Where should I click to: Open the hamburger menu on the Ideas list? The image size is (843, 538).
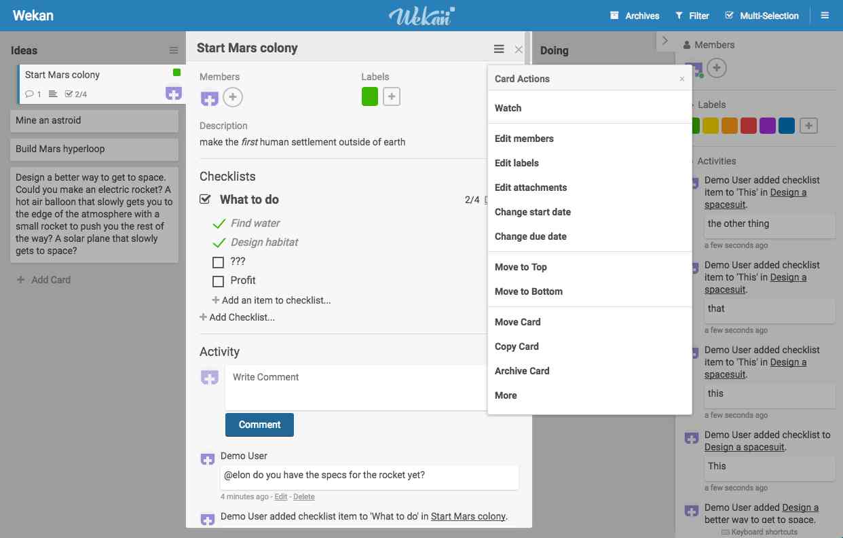pos(174,50)
